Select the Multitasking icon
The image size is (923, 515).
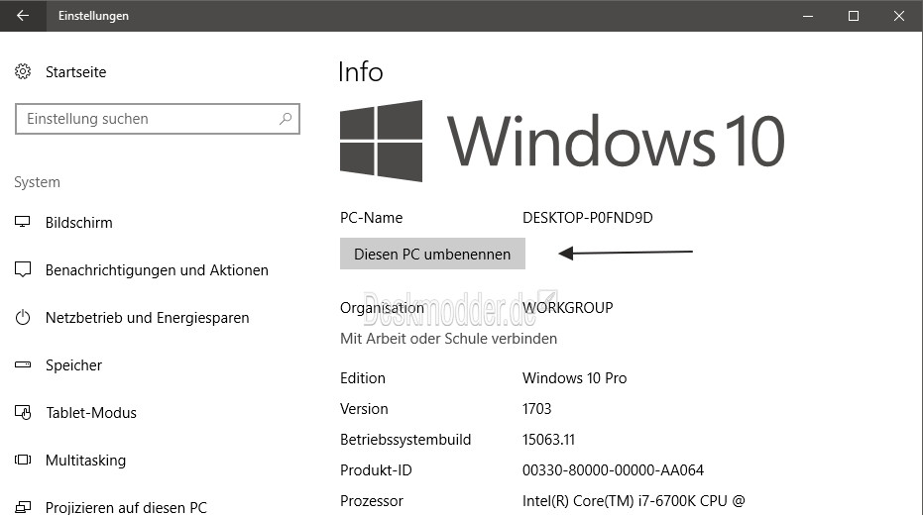click(23, 460)
